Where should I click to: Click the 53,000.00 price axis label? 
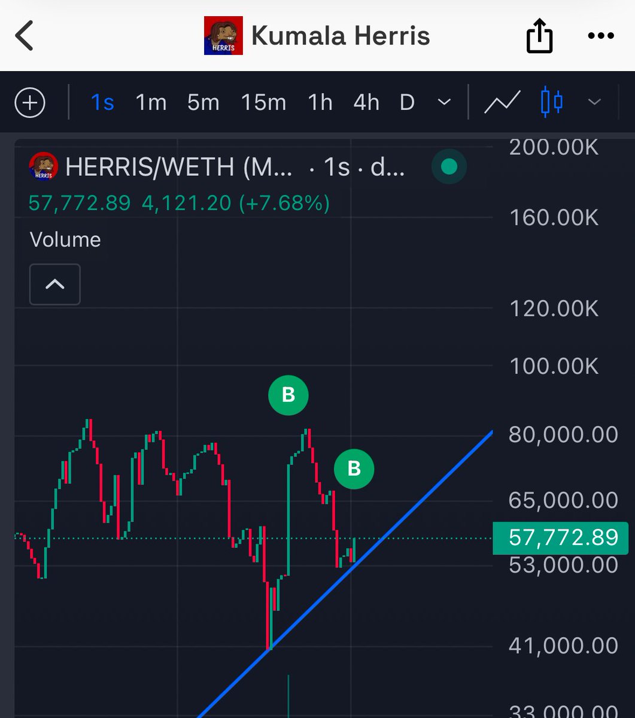tap(563, 565)
